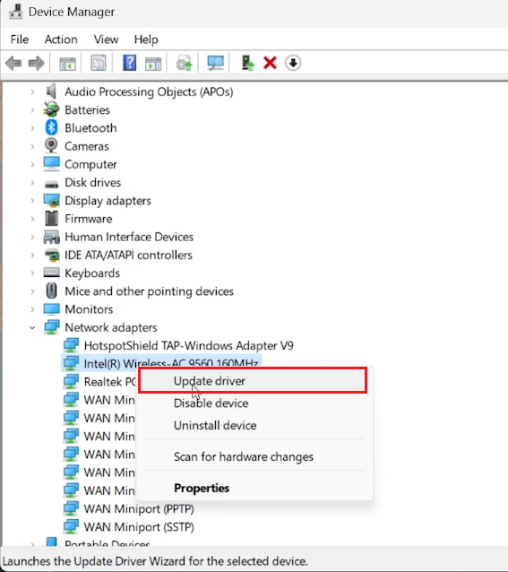Screen dimensions: 508x572
Task: Click the red X Uninstall device icon
Action: tap(270, 63)
